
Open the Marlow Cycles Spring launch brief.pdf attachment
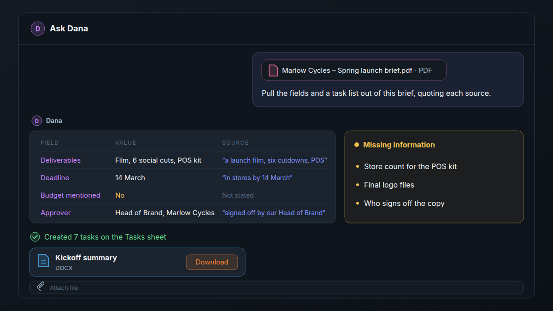tap(354, 70)
